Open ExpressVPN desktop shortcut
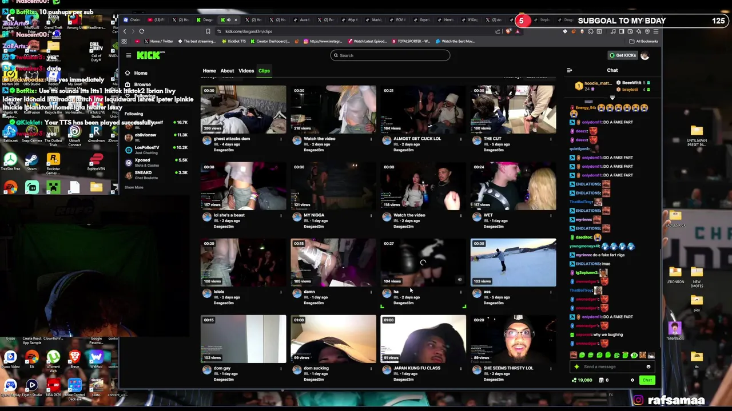Screen dimensions: 732x411 point(96,162)
